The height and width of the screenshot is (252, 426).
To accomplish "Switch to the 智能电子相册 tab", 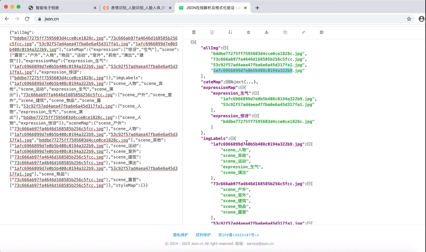I will (x=62, y=8).
